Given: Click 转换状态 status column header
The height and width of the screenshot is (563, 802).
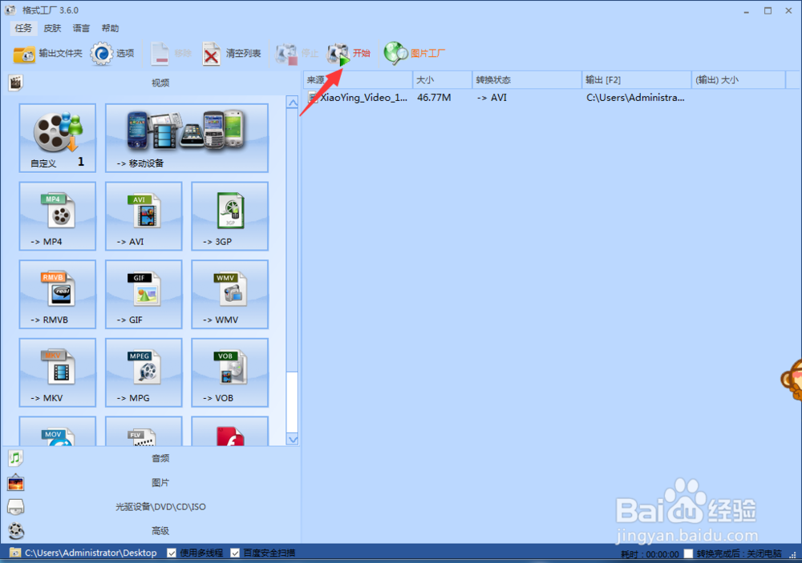Looking at the screenshot, I should coord(527,80).
